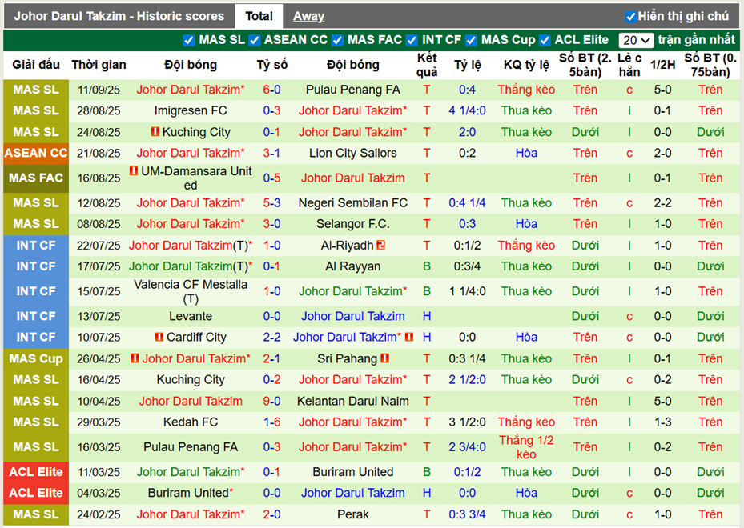Select the MAS FAC league cell
Image resolution: width=744 pixels, height=528 pixels.
[x=36, y=178]
